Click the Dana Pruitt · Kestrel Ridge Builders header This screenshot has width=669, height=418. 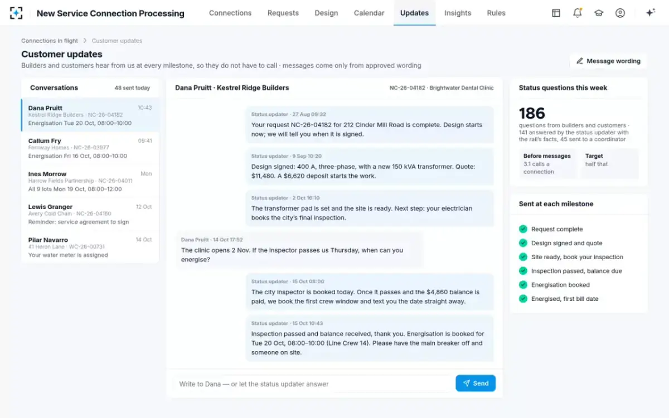(232, 88)
